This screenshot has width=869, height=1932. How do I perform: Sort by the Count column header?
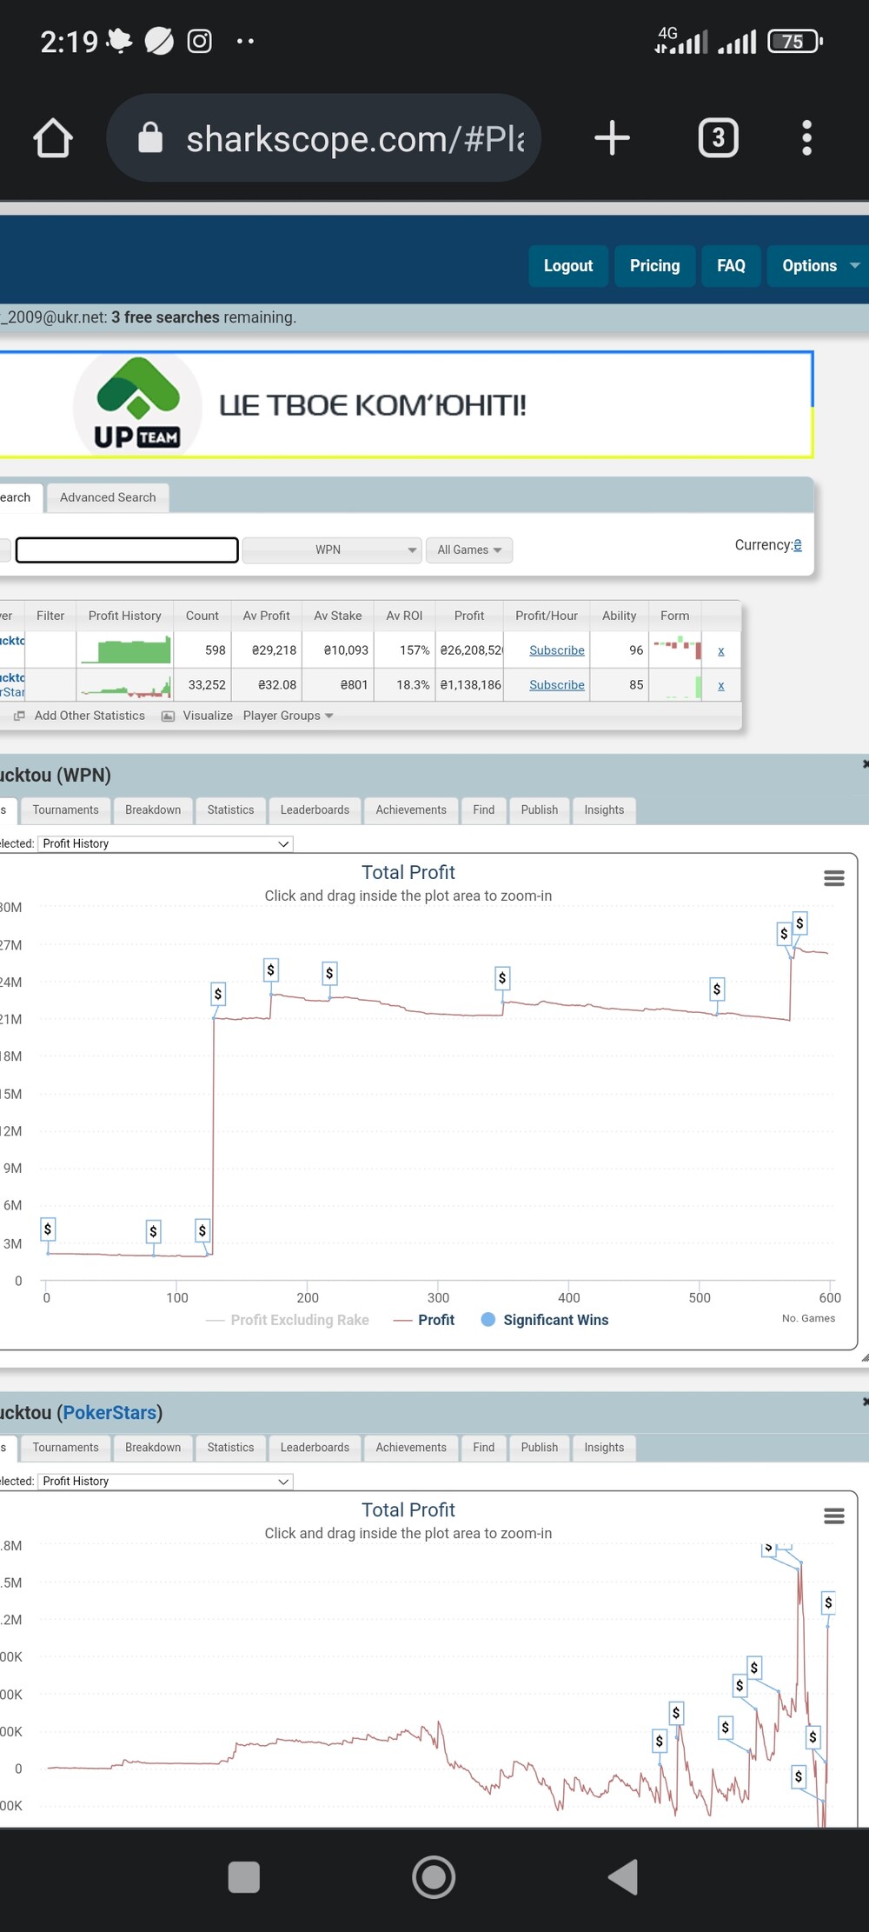coord(202,616)
